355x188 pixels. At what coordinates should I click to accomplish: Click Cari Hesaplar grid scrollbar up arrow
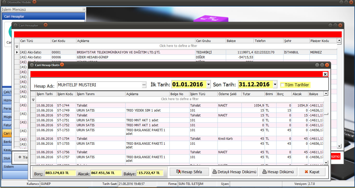coord(339,40)
